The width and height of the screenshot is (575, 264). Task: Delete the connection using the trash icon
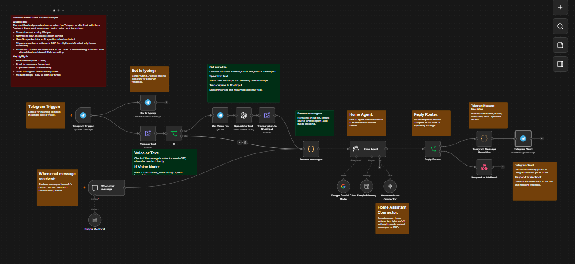245,142
